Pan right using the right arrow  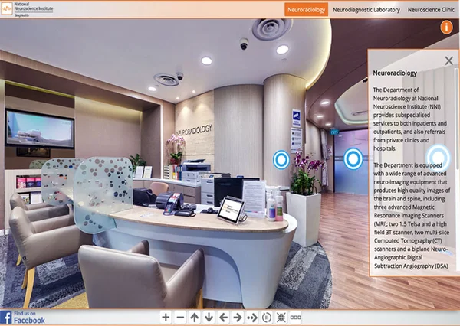238,317
